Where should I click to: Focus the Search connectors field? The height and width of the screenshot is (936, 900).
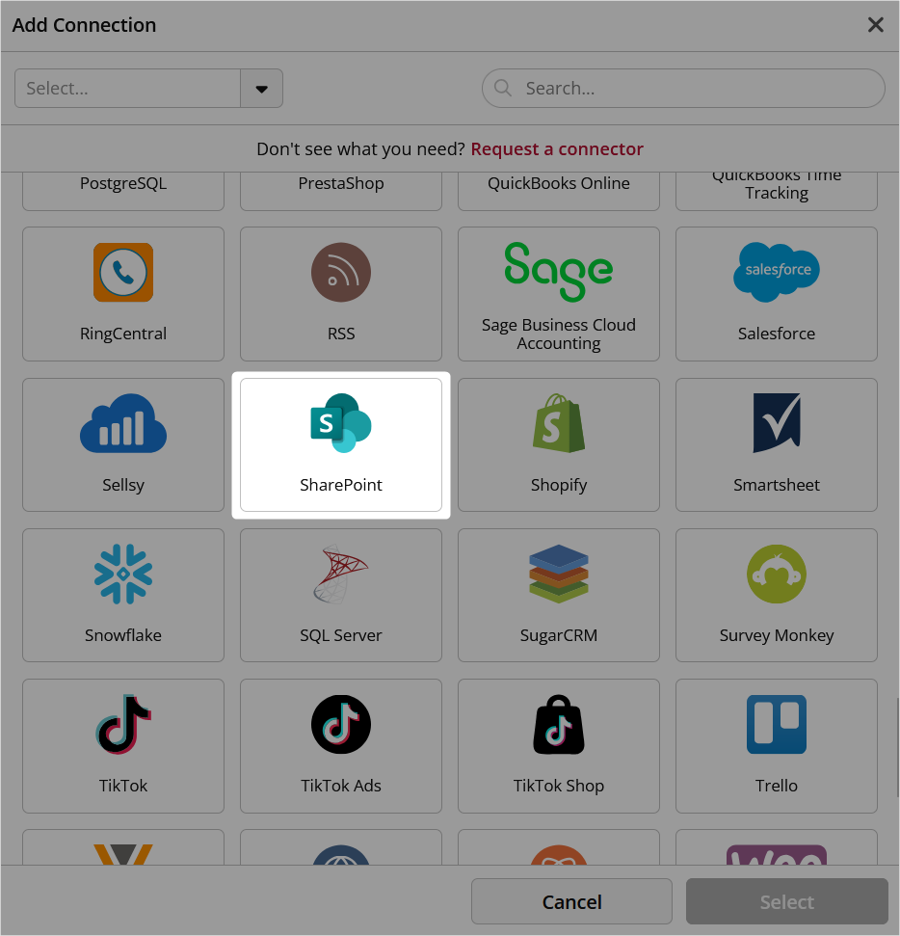pos(683,89)
